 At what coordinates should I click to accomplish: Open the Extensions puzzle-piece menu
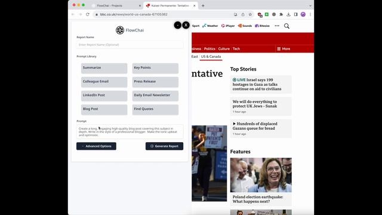tap(281, 14)
